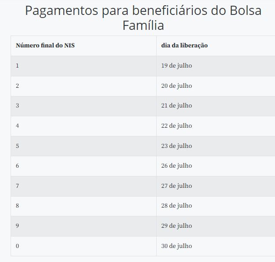The image size is (275, 262).
Task: Click the '28 de julho' date cell
Action: pyautogui.click(x=216, y=206)
